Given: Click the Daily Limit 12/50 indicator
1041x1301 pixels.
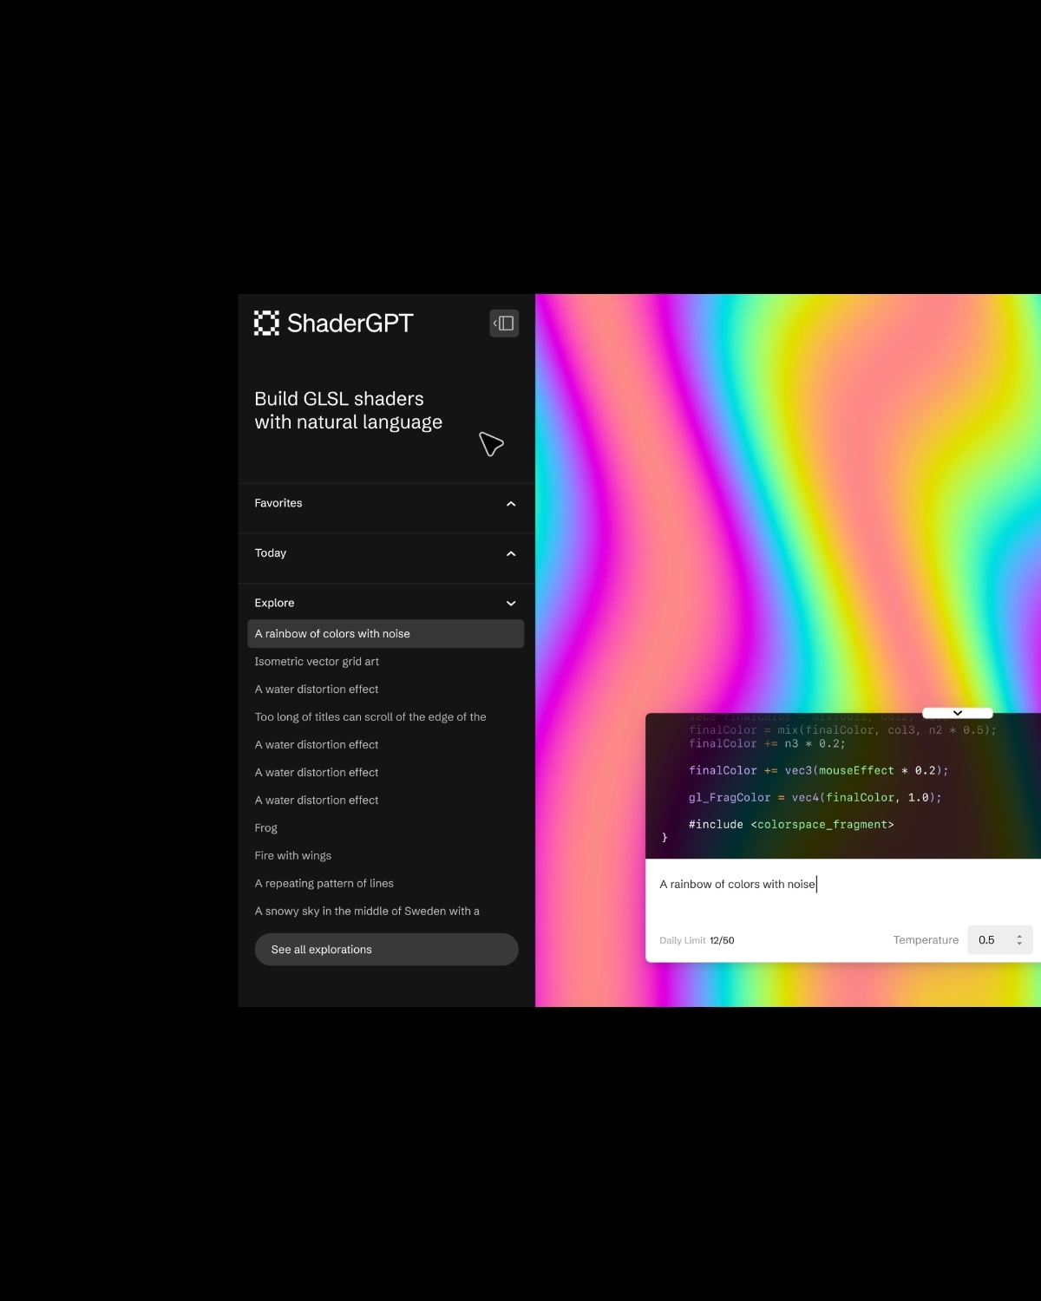Looking at the screenshot, I should [x=697, y=939].
